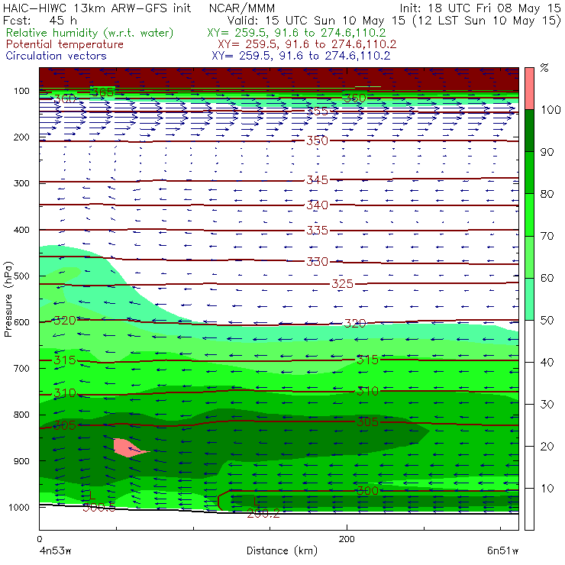The height and width of the screenshot is (565, 565).
Task: Click the '6n51w' end location label
Action: point(503,551)
